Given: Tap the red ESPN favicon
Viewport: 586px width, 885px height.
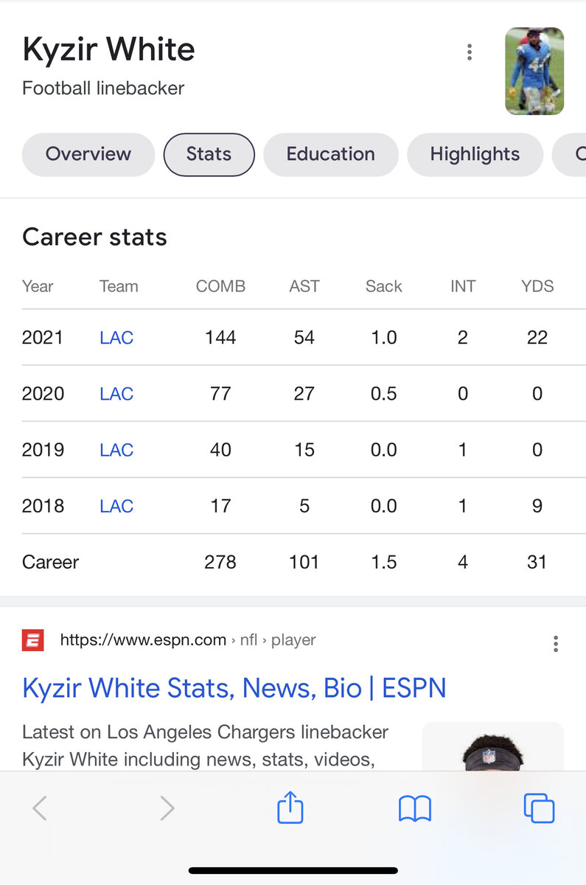Looking at the screenshot, I should (x=33, y=640).
